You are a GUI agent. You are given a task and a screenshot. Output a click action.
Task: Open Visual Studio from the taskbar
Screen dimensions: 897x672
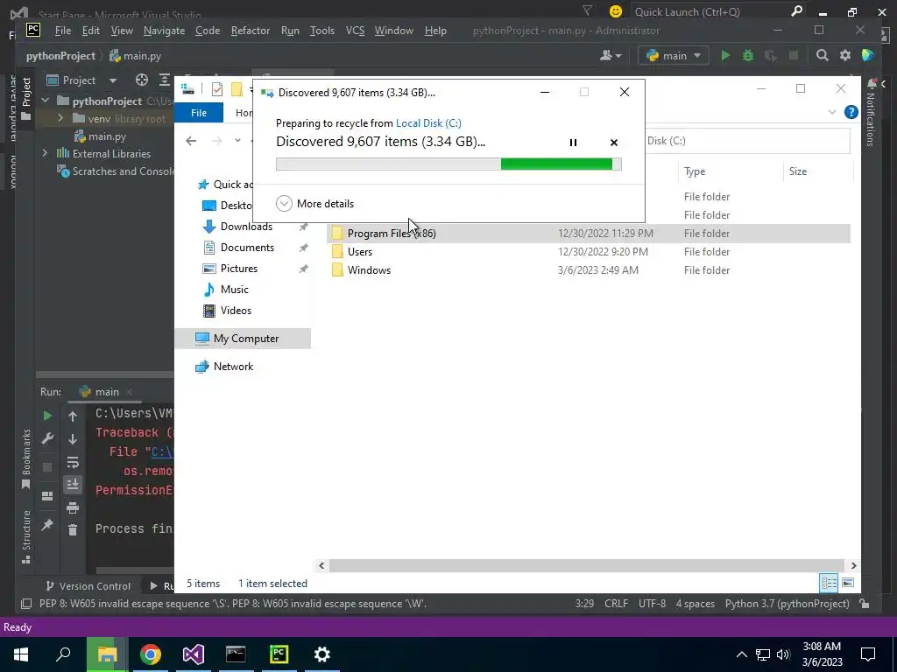click(x=194, y=654)
